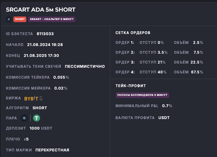Click the ADA icon in the ПАРА row
This screenshot has height=157, width=217.
point(24,118)
